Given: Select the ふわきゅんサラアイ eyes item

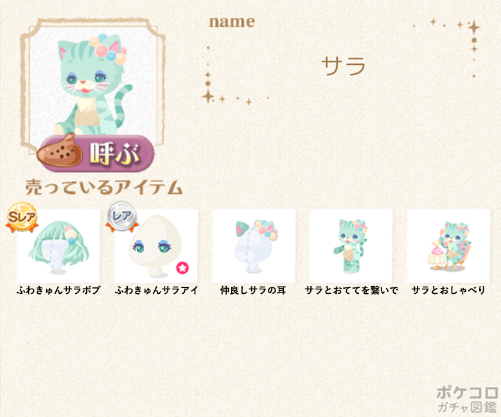Looking at the screenshot, I should point(156,246).
